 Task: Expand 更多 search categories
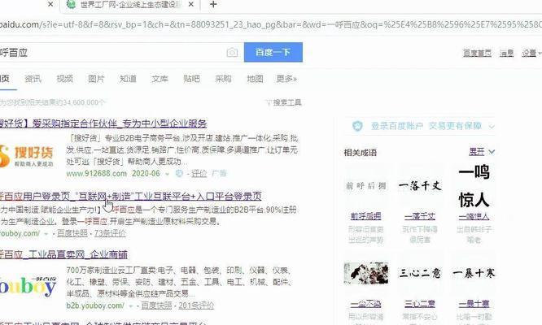tap(286, 79)
